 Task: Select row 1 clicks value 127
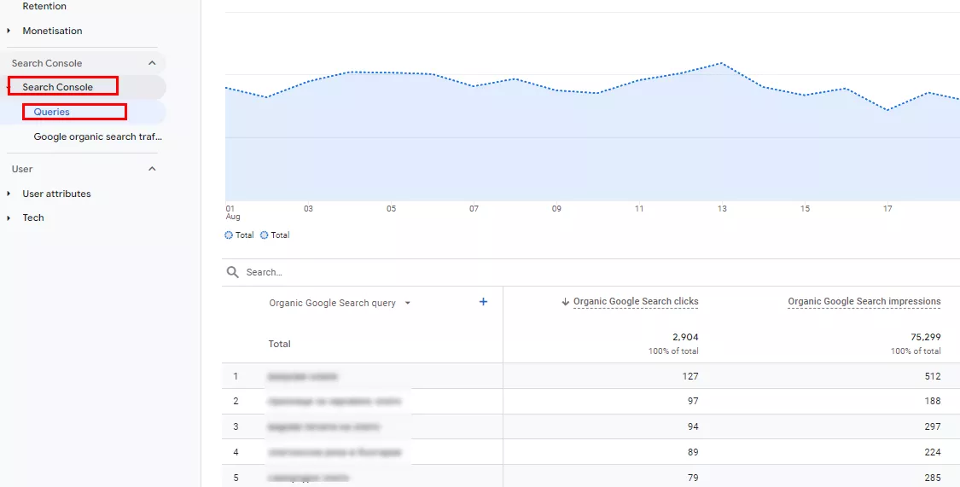[690, 376]
